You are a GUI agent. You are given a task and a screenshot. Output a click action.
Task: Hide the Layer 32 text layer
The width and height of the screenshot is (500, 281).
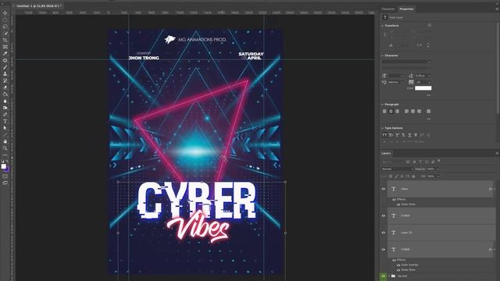[384, 233]
